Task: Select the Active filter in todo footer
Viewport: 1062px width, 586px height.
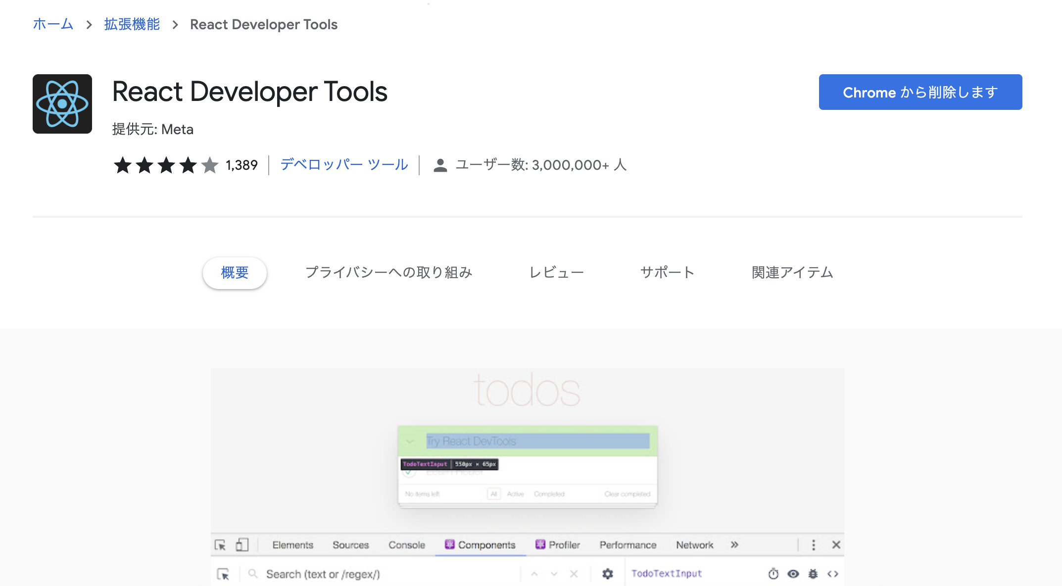Action: 515,494
